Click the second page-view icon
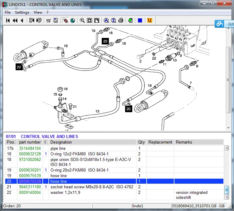 tap(97, 21)
